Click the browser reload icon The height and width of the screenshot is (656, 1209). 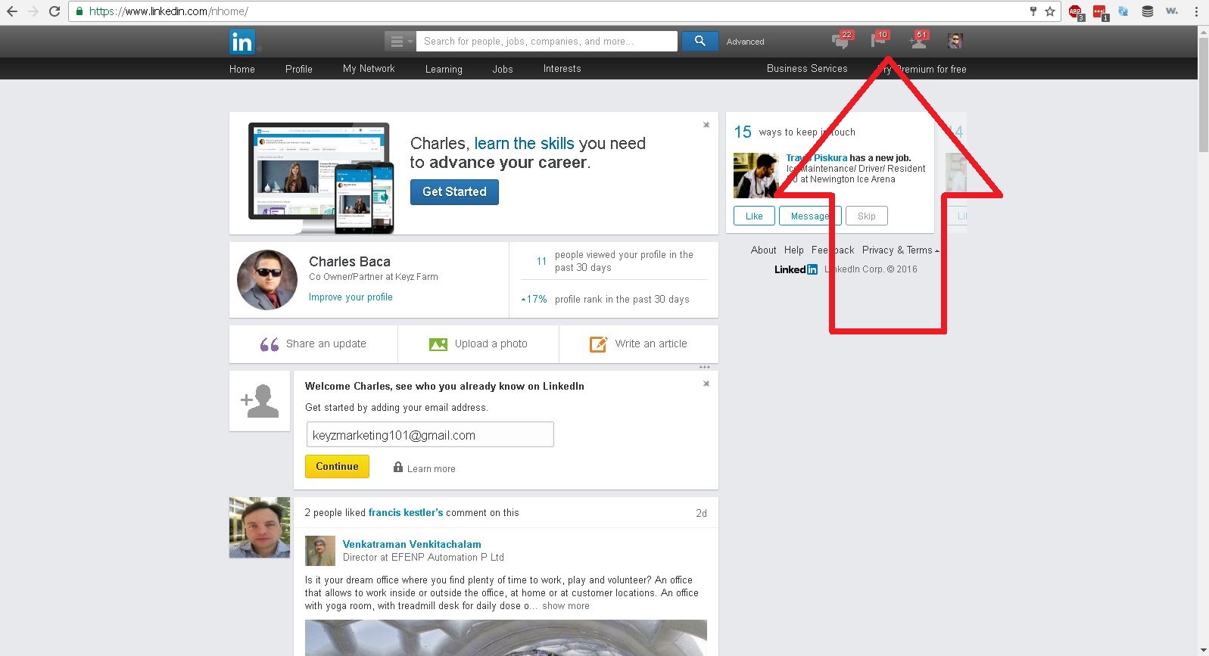[x=55, y=11]
